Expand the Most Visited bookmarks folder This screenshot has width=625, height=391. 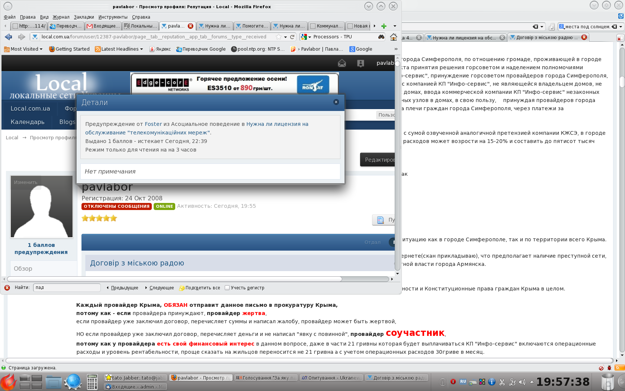point(23,49)
